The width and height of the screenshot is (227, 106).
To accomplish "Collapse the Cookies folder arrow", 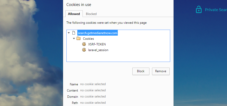I will click(x=74, y=39).
